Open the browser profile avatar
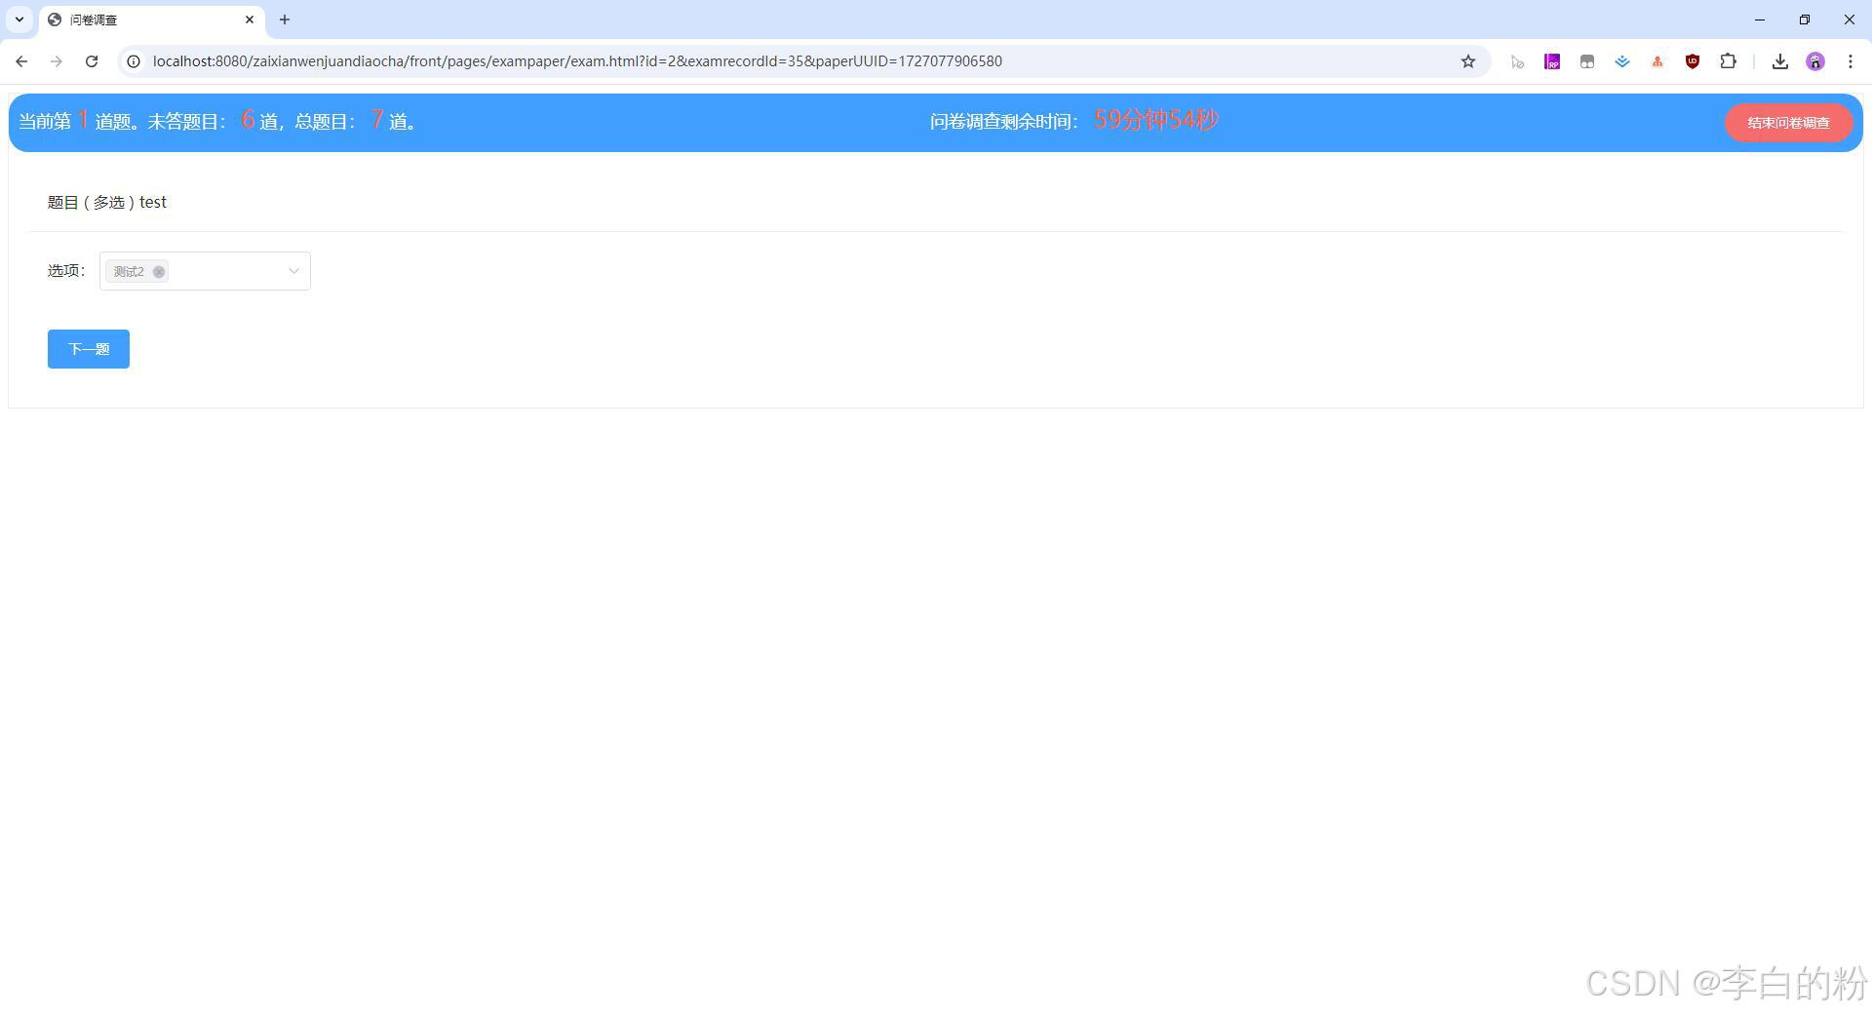 [1815, 61]
